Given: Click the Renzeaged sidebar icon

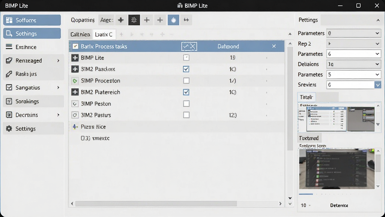Looking at the screenshot, I should (9, 60).
